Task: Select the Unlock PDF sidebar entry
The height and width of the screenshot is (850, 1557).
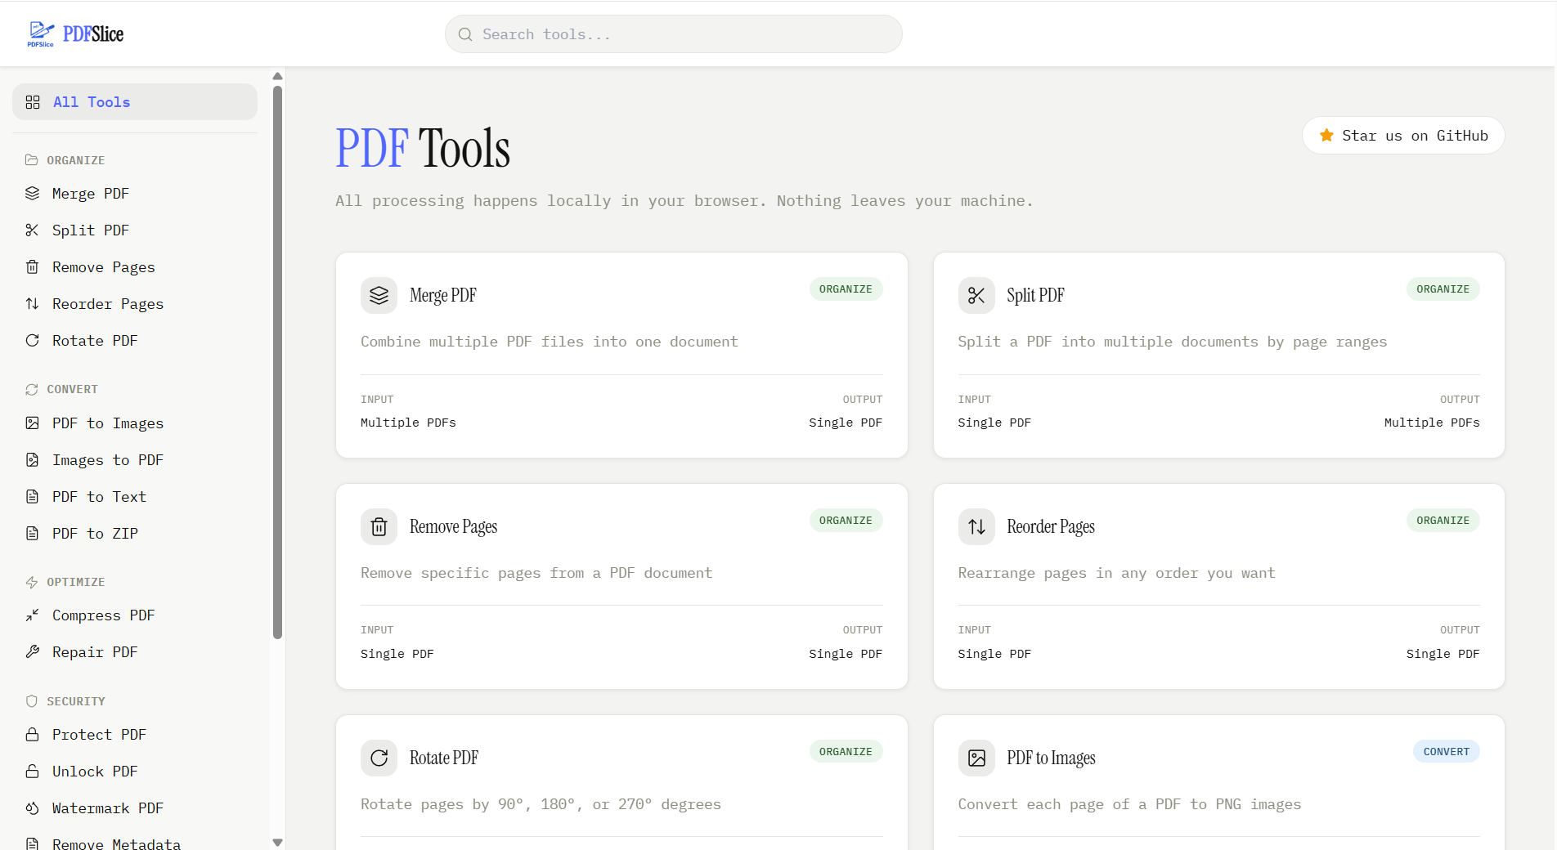Action: (x=94, y=771)
